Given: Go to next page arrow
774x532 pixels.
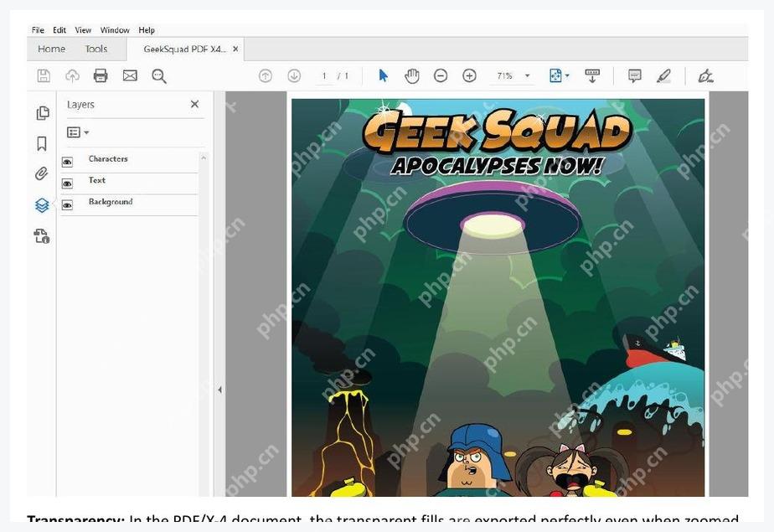Looking at the screenshot, I should pyautogui.click(x=294, y=76).
